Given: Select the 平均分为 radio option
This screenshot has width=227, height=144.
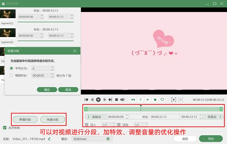Looking at the screenshot, I should click(11, 68).
